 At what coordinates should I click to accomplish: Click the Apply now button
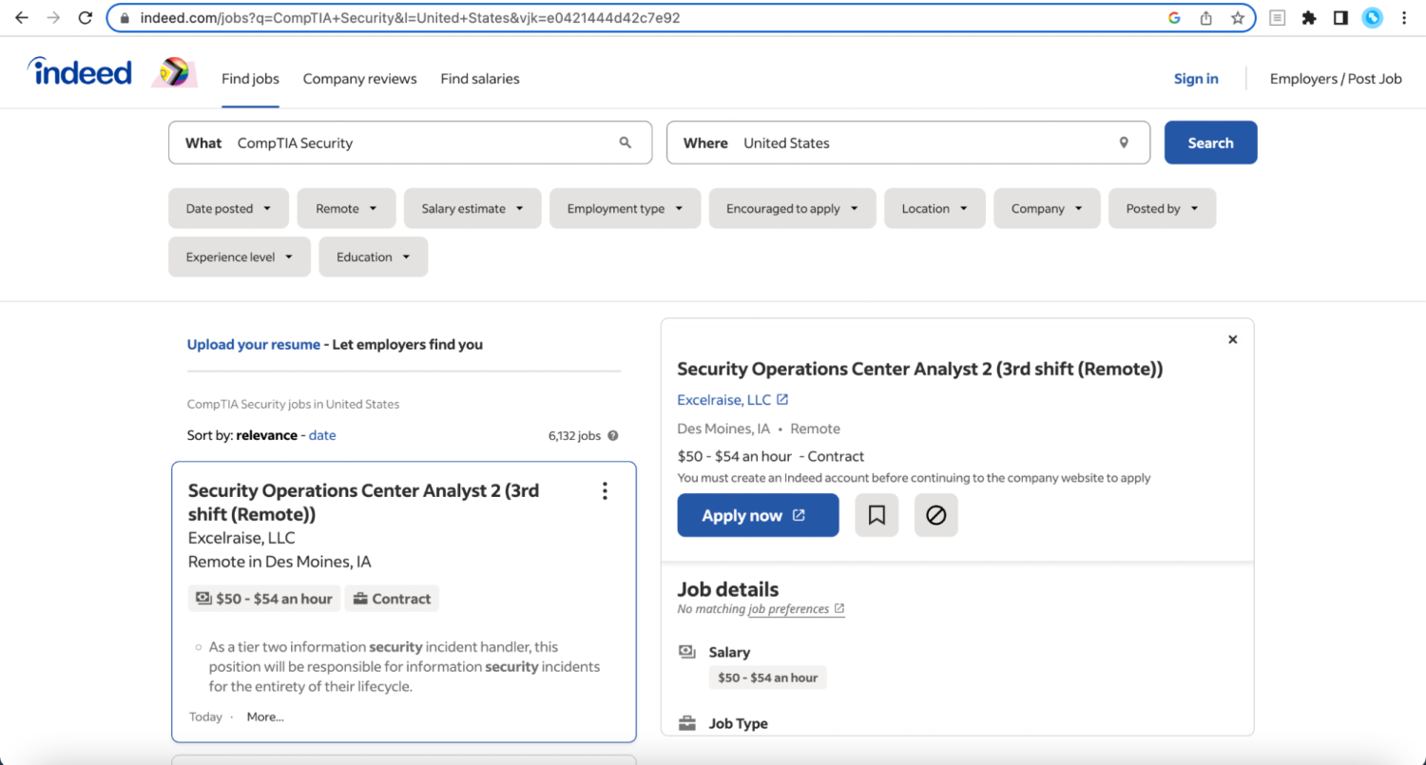point(758,515)
